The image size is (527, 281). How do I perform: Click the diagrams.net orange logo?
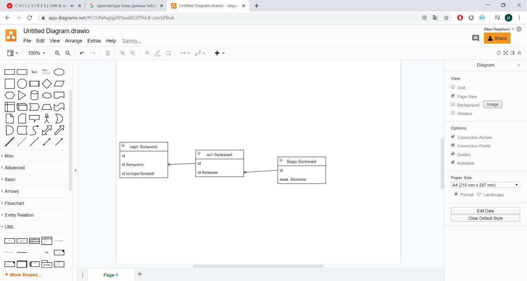11,36
